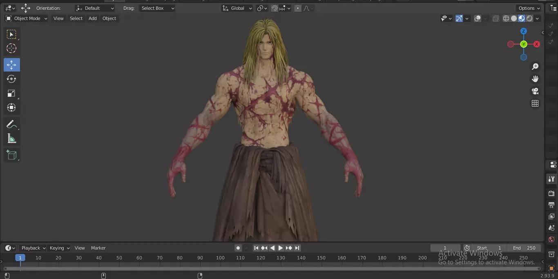
Task: Switch to Rendered viewport shading
Action: 529,18
